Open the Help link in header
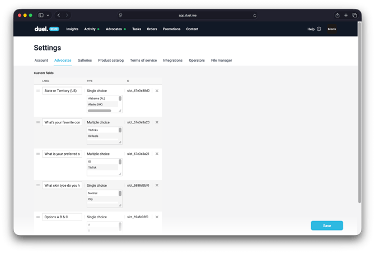This screenshot has height=253, width=375. [x=311, y=29]
